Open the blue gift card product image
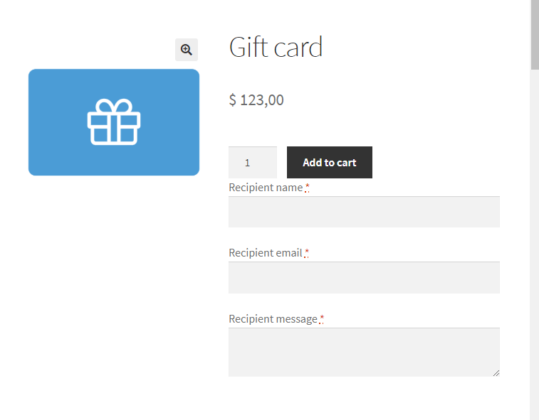The width and height of the screenshot is (539, 420). (x=114, y=122)
